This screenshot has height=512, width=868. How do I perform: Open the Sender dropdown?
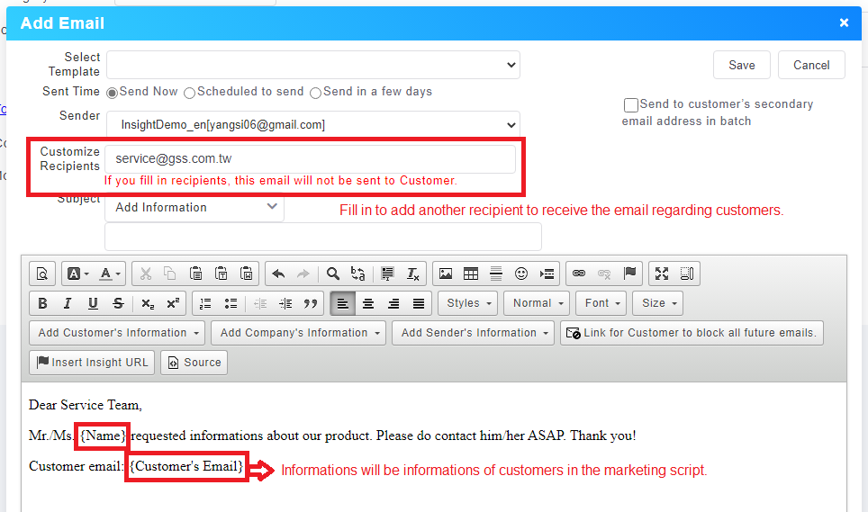[x=313, y=124]
